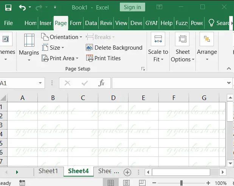Click in the Name Box showing A1
Viewport: 234px width, 186px height.
coord(18,83)
